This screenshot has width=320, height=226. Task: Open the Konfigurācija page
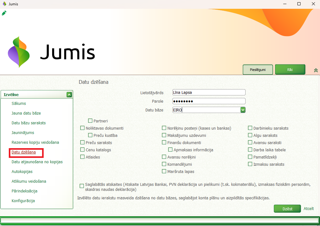tap(23, 201)
